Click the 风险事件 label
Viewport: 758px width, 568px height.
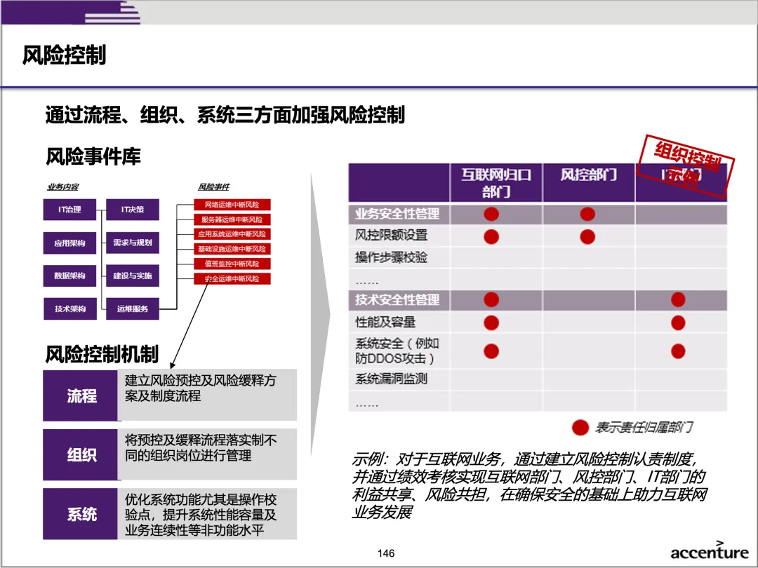coord(213,187)
